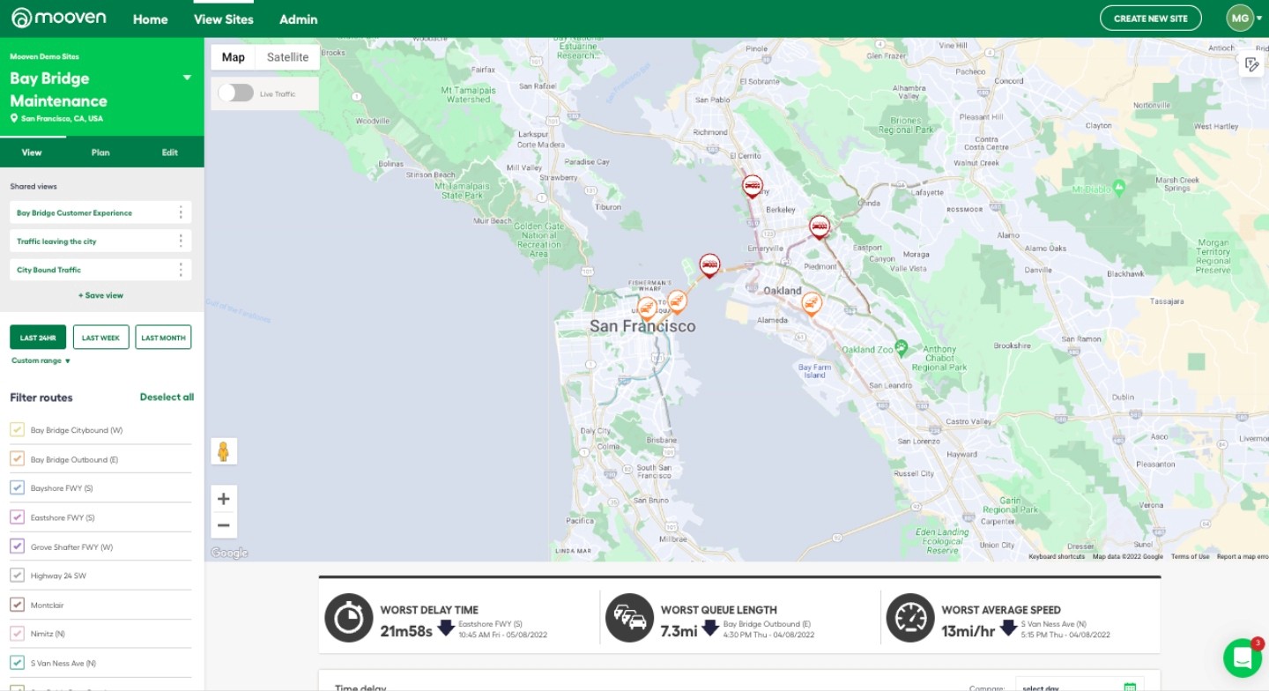Screen dimensions: 1269x691
Task: Click the worst delay stopwatch icon
Action: (x=349, y=618)
